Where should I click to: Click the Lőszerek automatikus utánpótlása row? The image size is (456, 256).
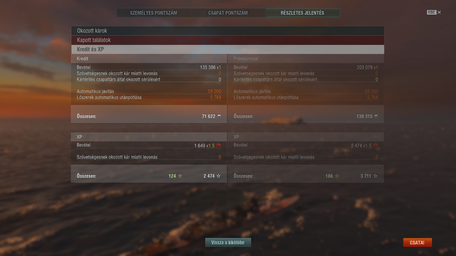pyautogui.click(x=149, y=97)
